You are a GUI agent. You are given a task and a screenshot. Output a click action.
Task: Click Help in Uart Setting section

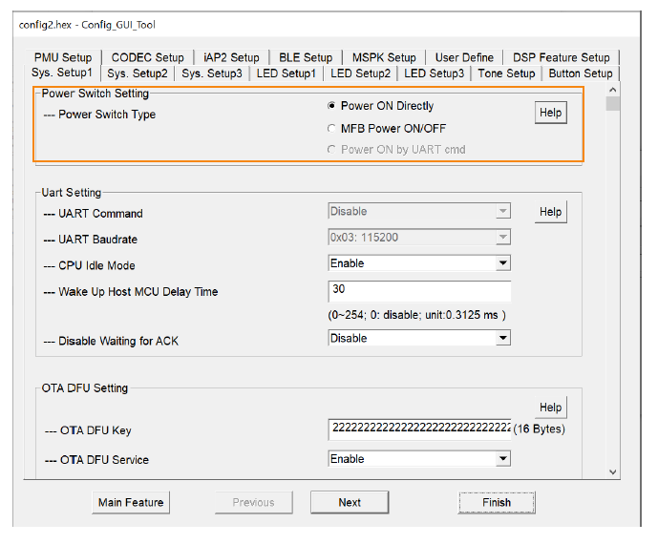pos(550,212)
